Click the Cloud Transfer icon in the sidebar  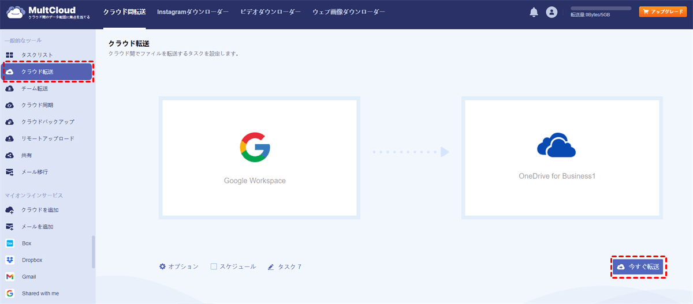point(10,72)
